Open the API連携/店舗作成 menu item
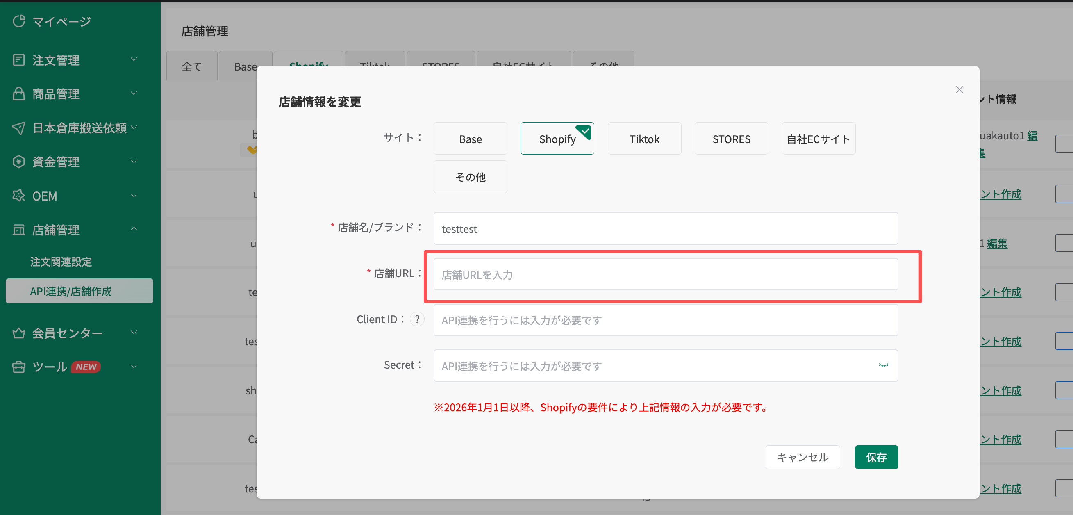Viewport: 1073px width, 515px height. [71, 291]
